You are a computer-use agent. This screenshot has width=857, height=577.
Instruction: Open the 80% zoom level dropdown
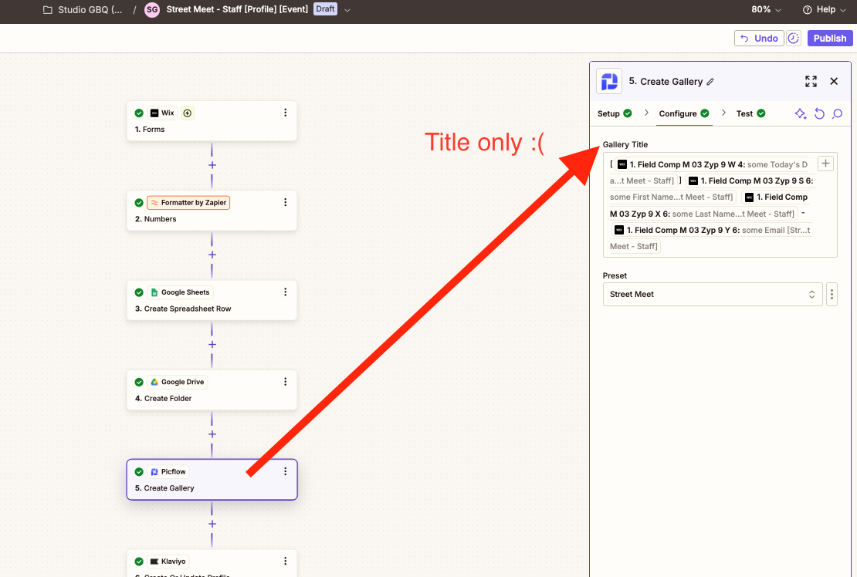pos(766,9)
